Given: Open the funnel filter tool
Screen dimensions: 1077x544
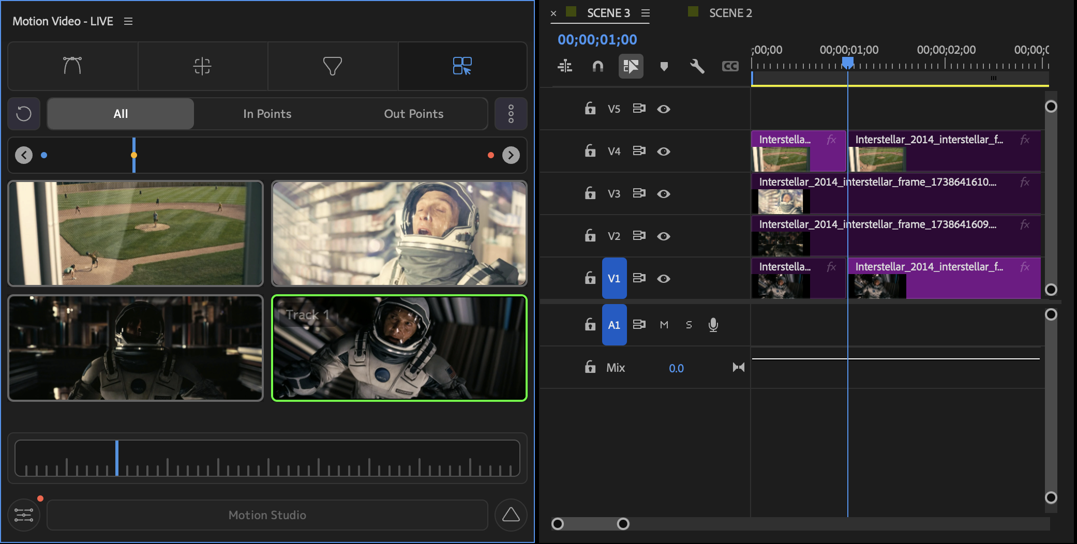Looking at the screenshot, I should (332, 66).
